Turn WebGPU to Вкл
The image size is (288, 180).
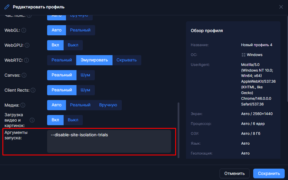(x=55, y=45)
